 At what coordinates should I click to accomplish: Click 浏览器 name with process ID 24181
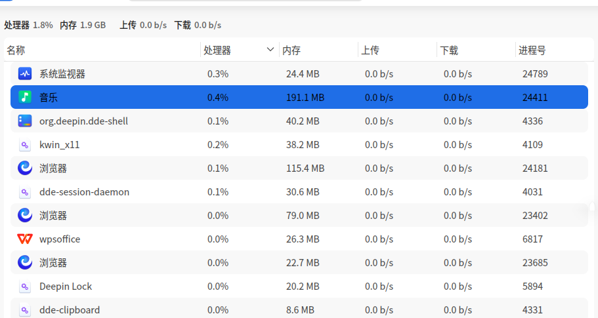click(53, 169)
